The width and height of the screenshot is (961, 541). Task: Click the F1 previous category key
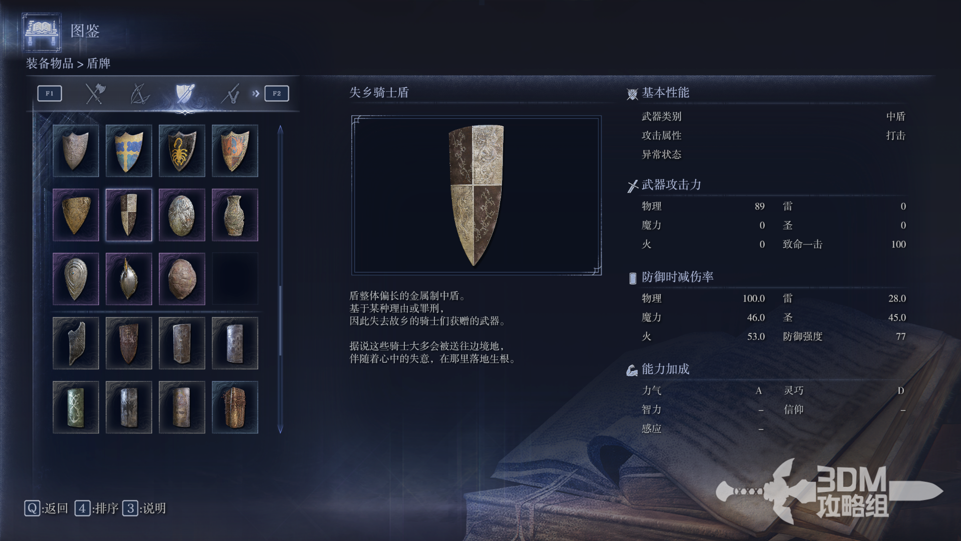[50, 93]
